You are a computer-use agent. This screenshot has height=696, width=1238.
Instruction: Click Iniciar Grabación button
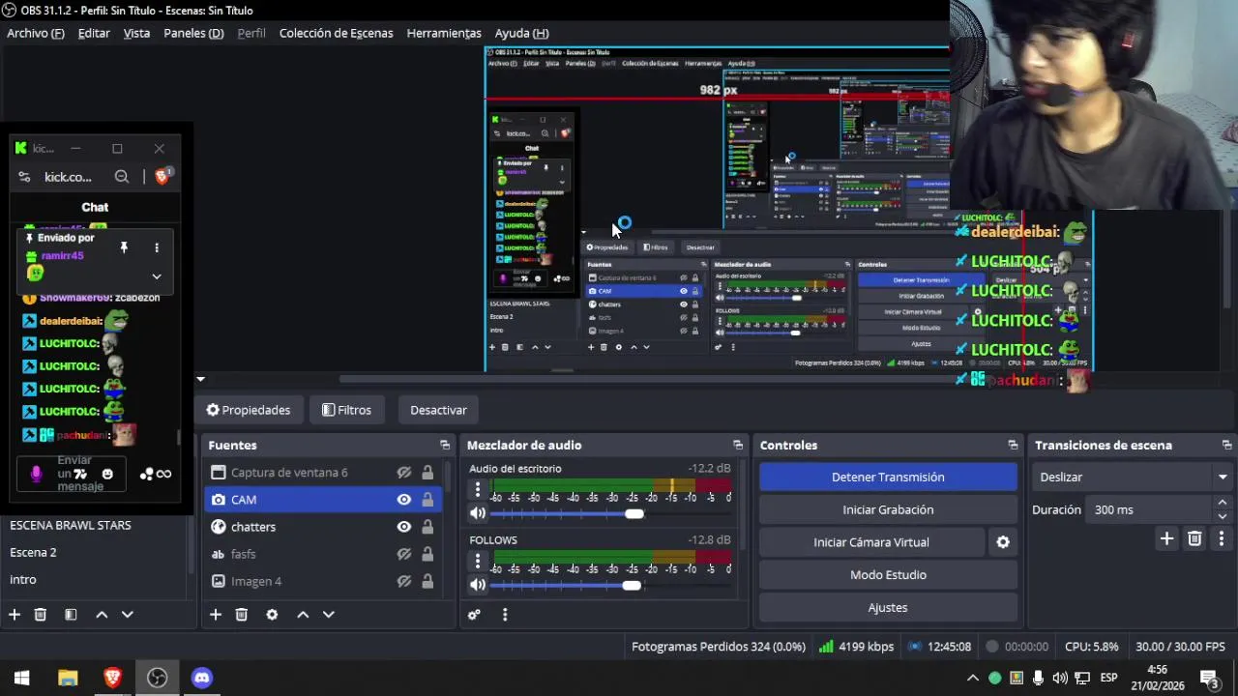click(888, 509)
